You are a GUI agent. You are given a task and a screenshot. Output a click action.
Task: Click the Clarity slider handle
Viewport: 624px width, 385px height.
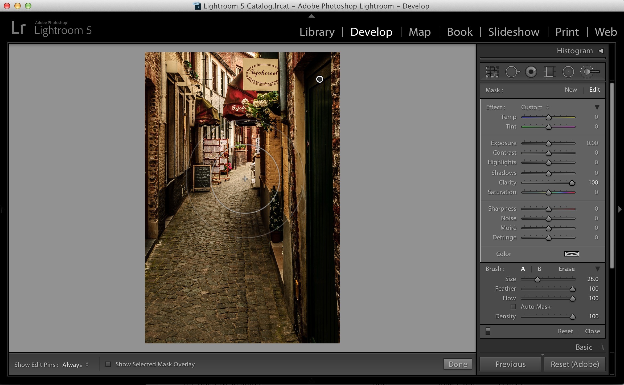pos(572,183)
